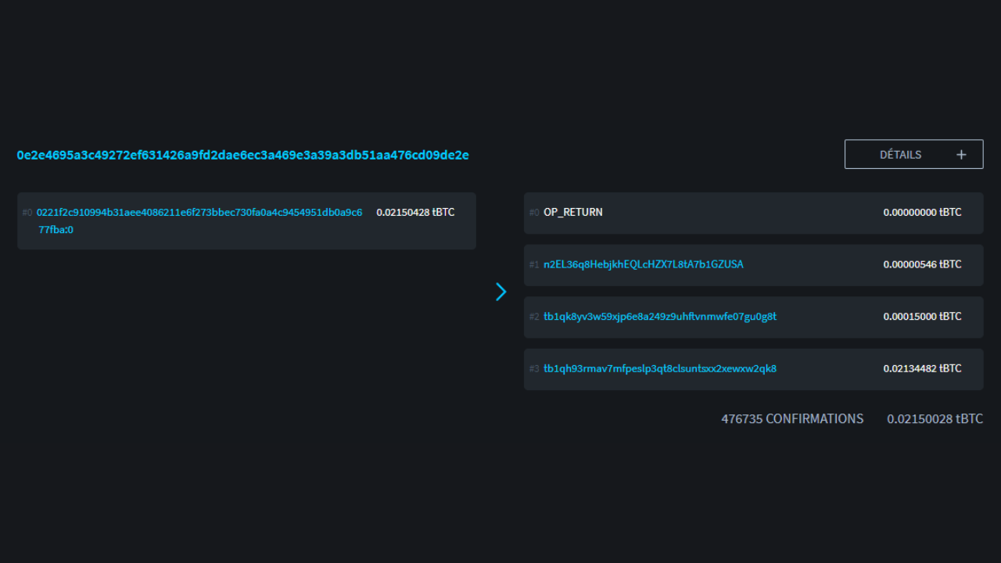Click the #3 output index label
The height and width of the screenshot is (563, 1001).
point(534,369)
